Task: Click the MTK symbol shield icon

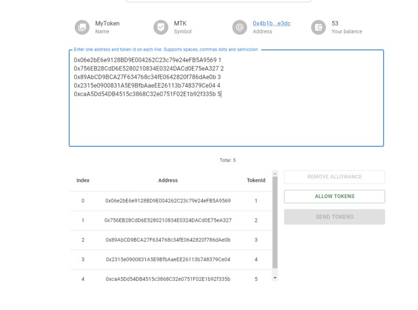Action: [x=161, y=27]
